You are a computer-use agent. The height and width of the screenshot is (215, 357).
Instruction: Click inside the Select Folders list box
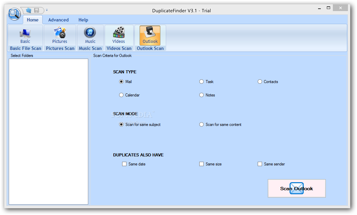click(49, 132)
